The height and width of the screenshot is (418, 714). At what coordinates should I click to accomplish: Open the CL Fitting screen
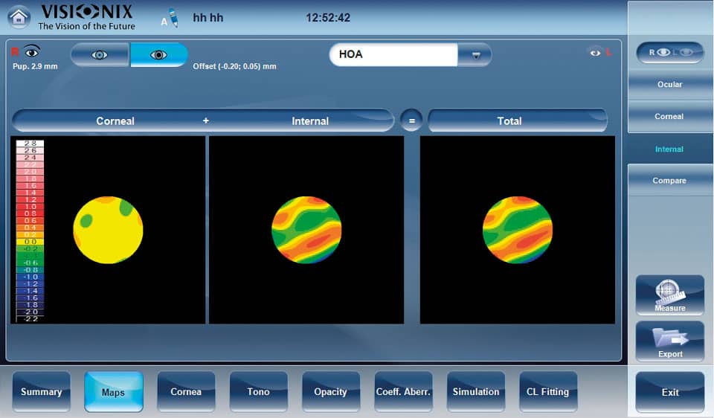point(548,391)
